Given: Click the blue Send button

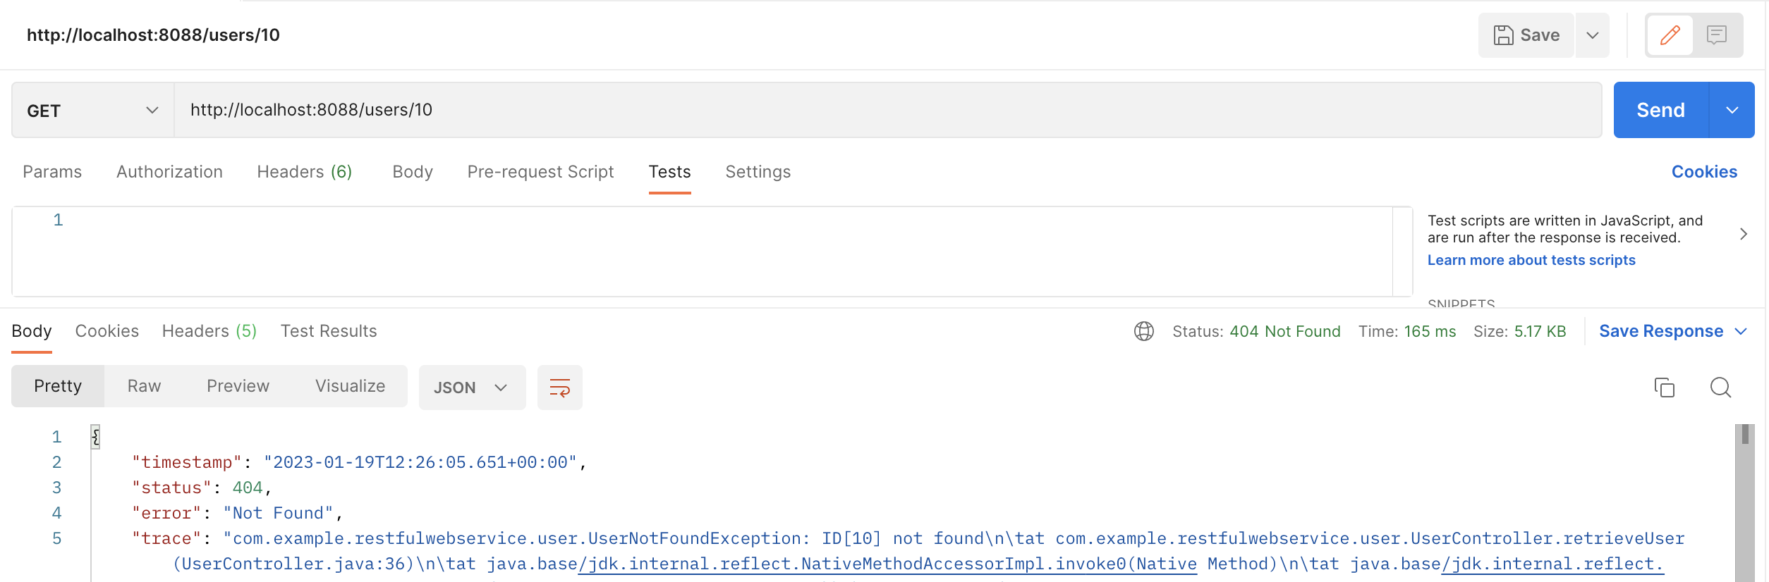Looking at the screenshot, I should tap(1660, 110).
